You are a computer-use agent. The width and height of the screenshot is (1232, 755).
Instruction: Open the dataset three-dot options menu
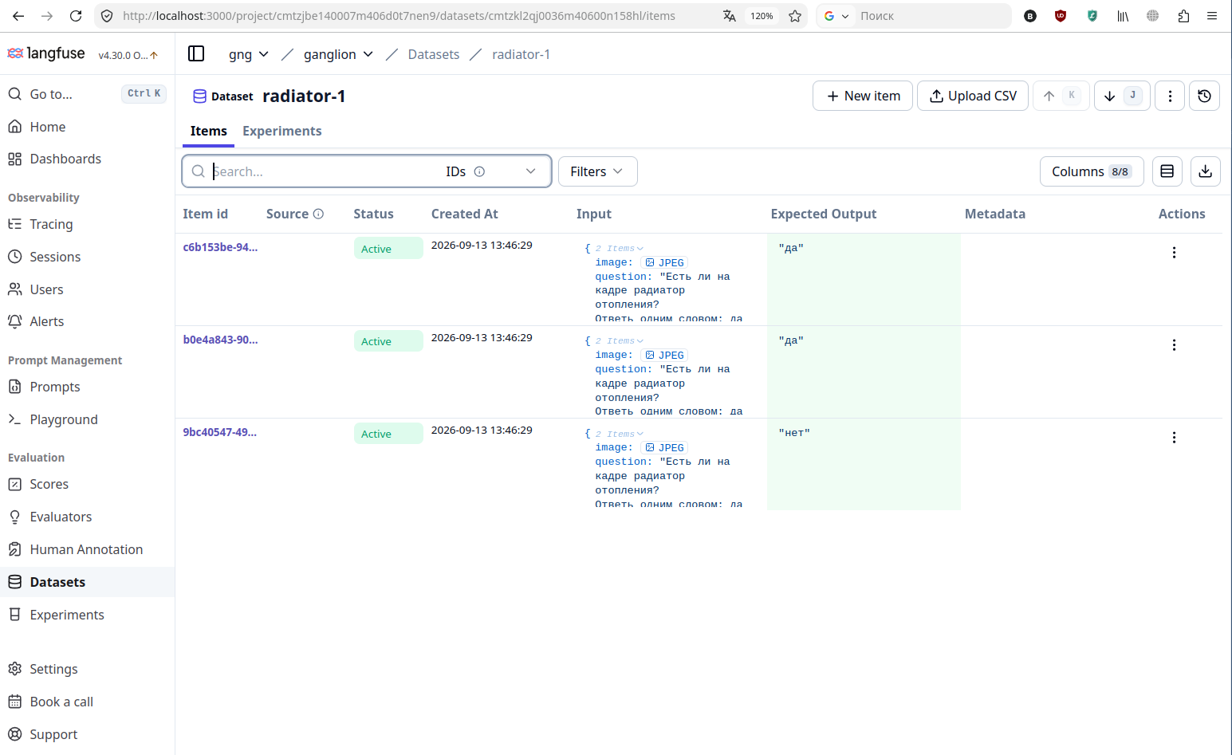pyautogui.click(x=1170, y=96)
